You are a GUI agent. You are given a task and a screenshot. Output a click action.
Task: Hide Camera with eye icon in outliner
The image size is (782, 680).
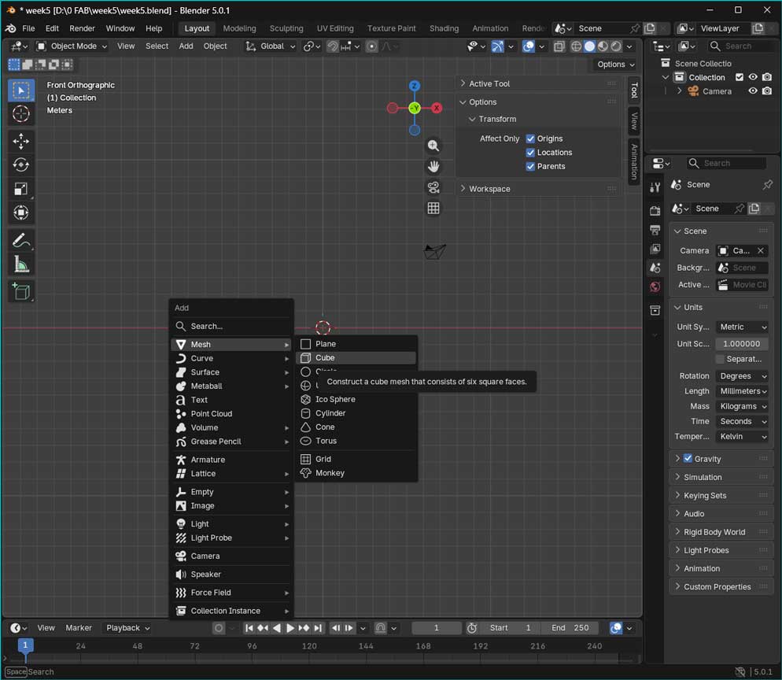coord(753,91)
